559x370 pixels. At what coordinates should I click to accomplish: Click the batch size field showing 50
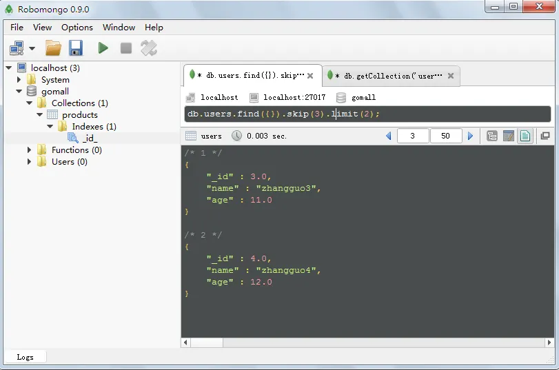click(446, 136)
